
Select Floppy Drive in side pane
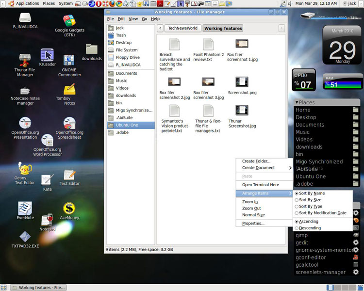tap(131, 57)
